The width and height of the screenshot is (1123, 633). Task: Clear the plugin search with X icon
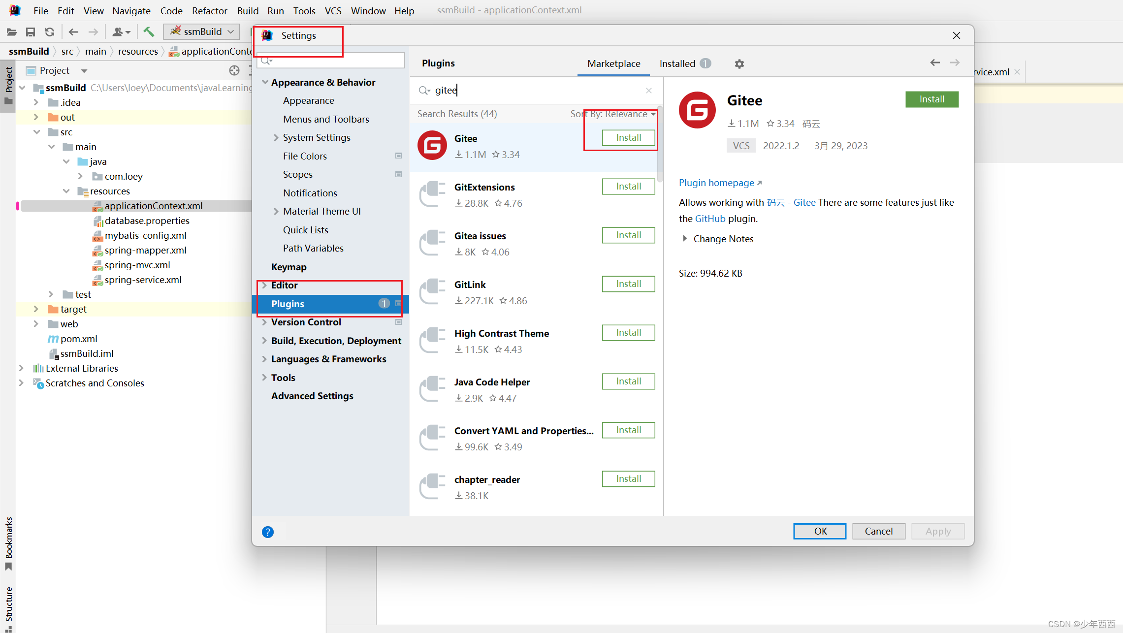(649, 91)
